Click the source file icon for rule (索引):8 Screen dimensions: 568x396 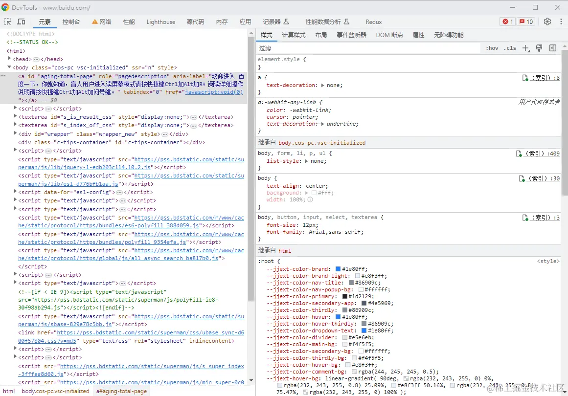pyautogui.click(x=525, y=78)
